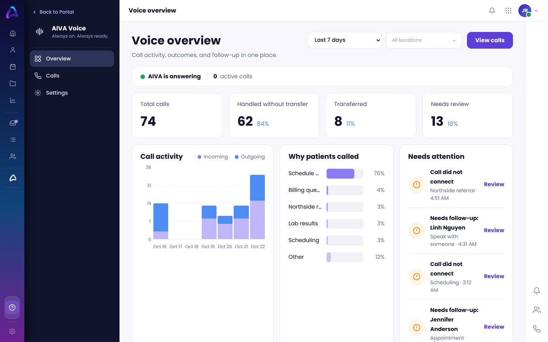Open the Transferred card
The height and width of the screenshot is (342, 548).
coord(371,116)
